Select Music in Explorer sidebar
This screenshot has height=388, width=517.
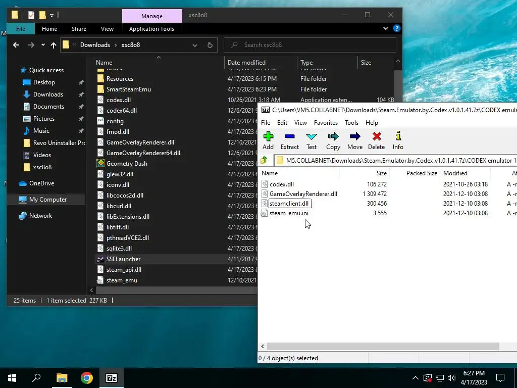[41, 131]
